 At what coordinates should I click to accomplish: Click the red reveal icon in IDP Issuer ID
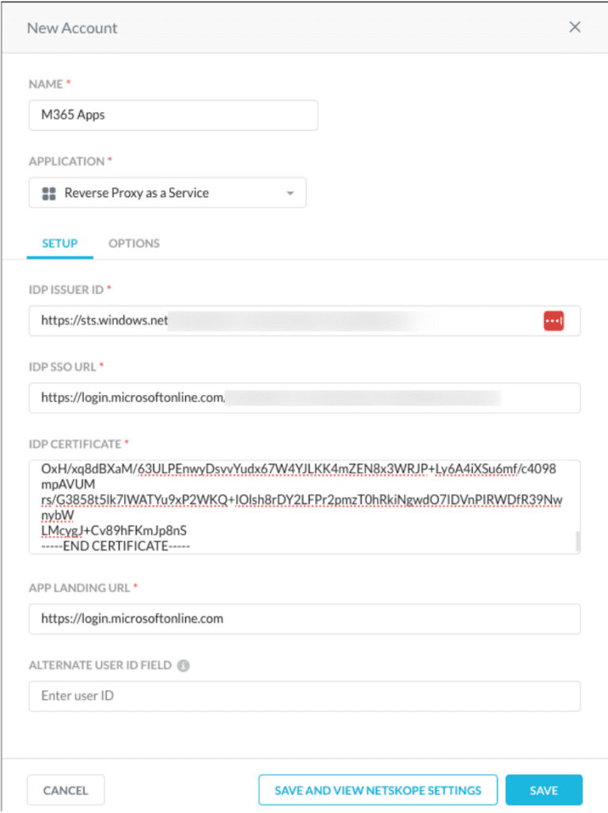pos(553,321)
